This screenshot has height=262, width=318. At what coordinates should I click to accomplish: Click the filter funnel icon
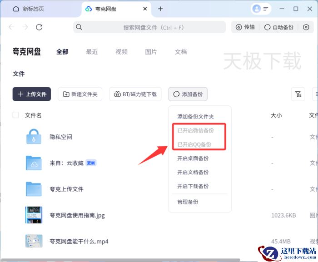point(298,94)
